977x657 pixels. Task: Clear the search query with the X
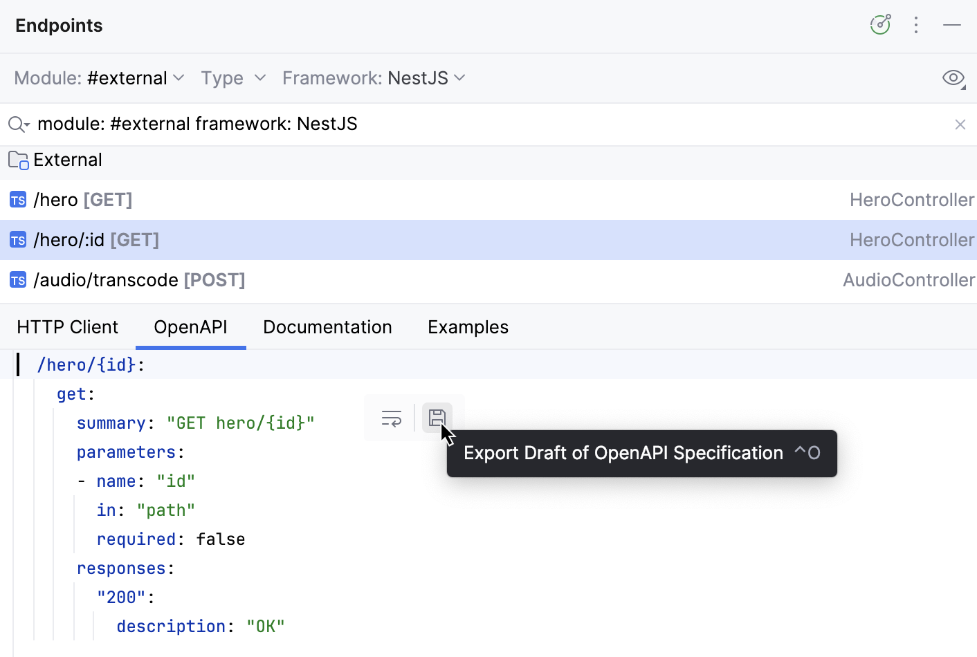(x=960, y=124)
